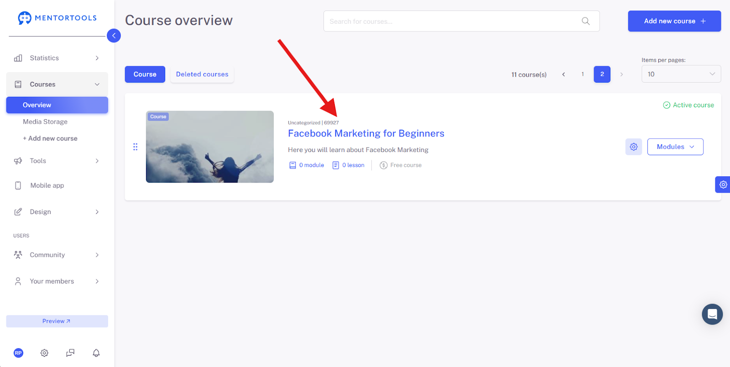Open Mobile app menu item
Viewport: 730px width, 367px height.
[47, 185]
